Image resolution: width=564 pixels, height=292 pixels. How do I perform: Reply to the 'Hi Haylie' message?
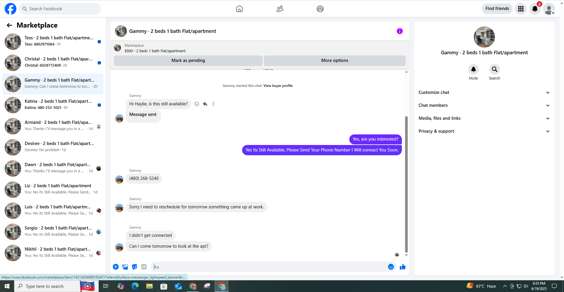pyautogui.click(x=205, y=104)
